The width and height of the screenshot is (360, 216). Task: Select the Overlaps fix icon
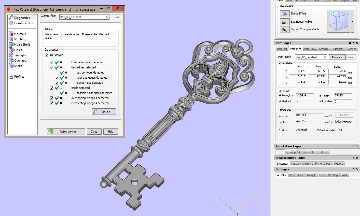point(11,61)
